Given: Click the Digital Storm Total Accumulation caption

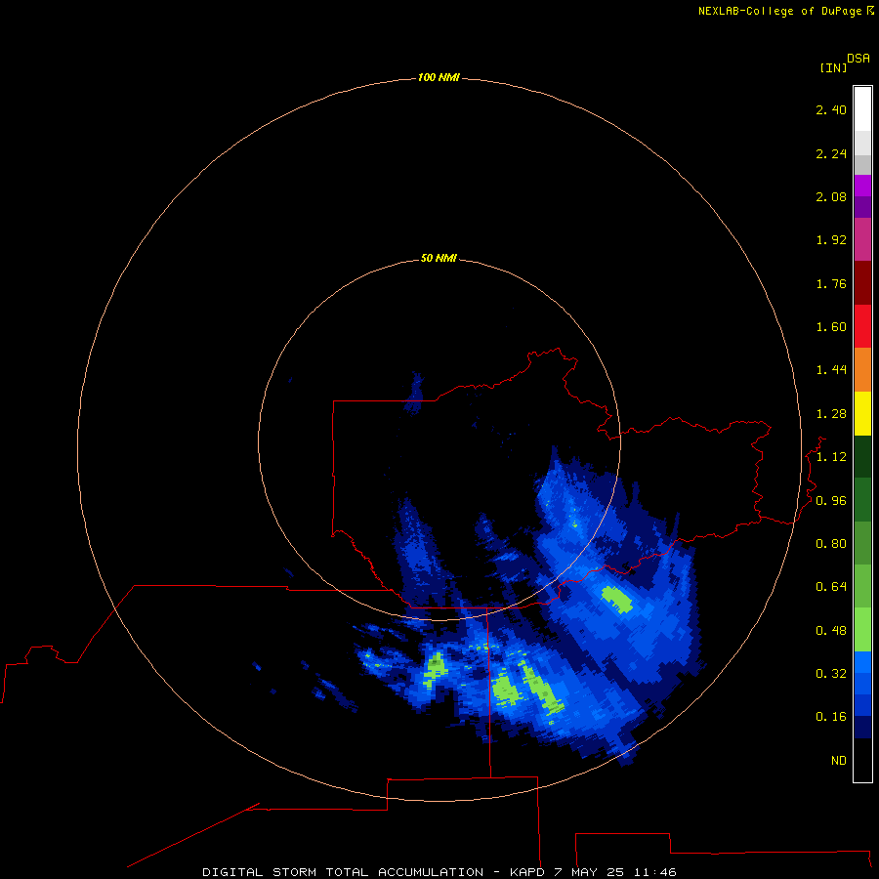Looking at the screenshot, I should (x=439, y=872).
